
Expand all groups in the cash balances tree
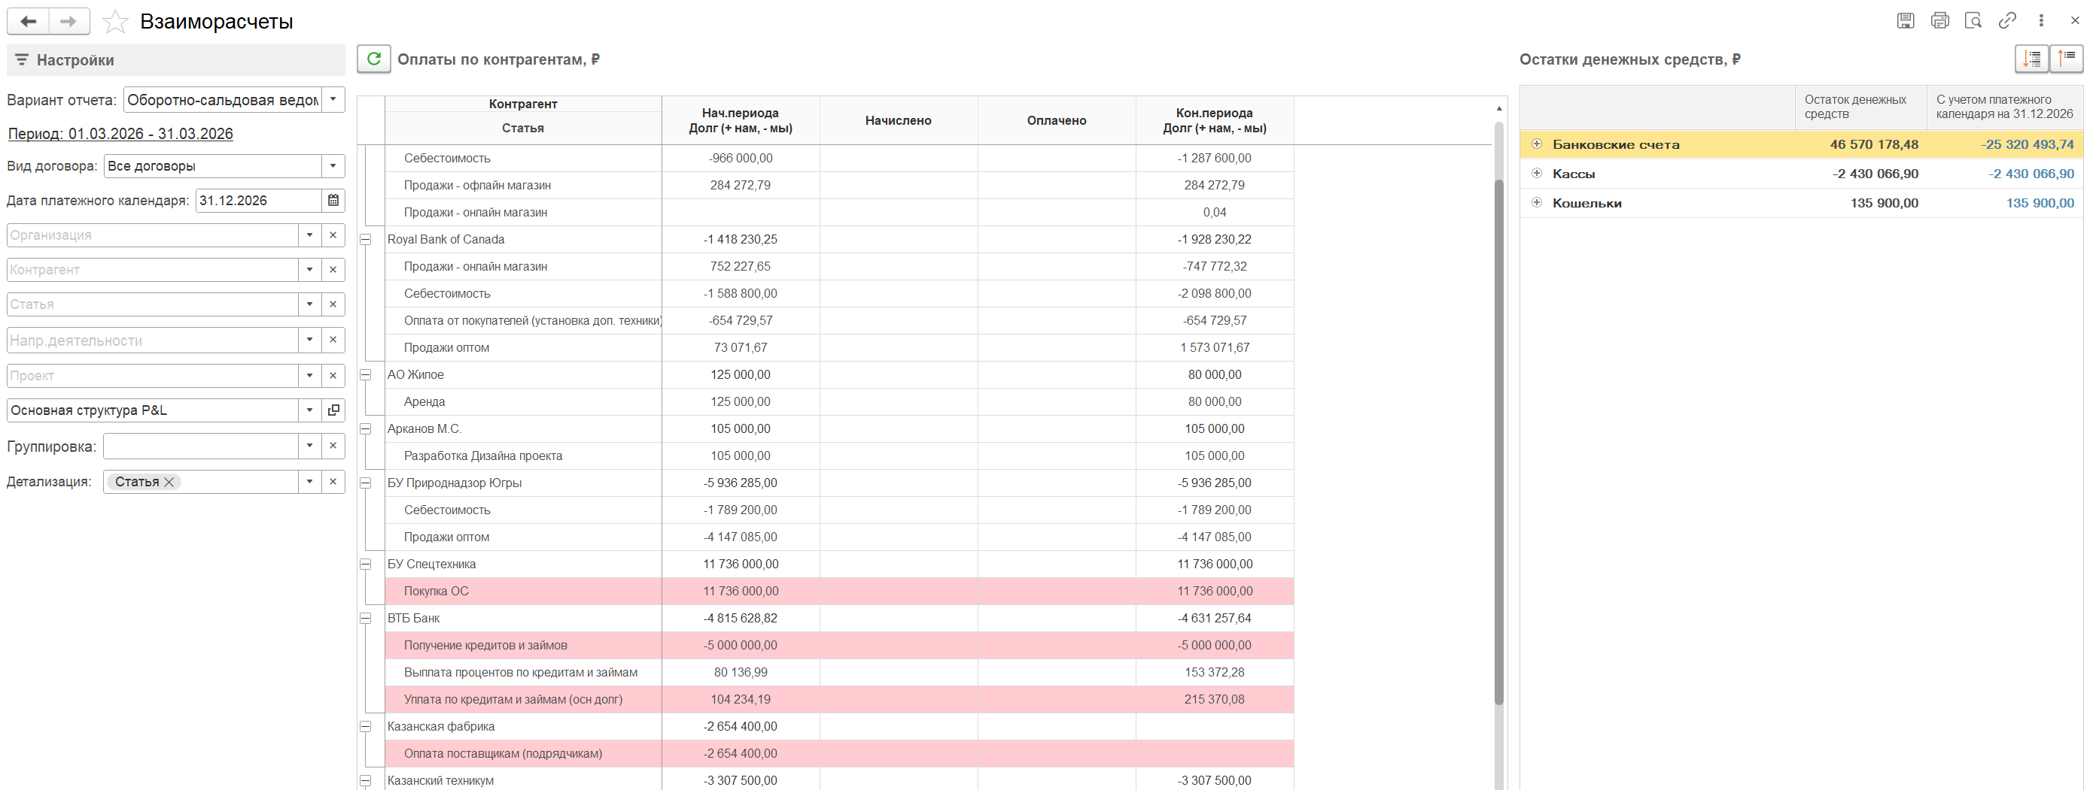(x=2032, y=59)
